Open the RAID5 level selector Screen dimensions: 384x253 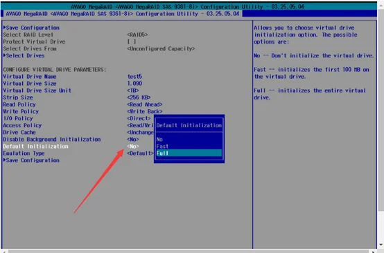pyautogui.click(x=137, y=35)
